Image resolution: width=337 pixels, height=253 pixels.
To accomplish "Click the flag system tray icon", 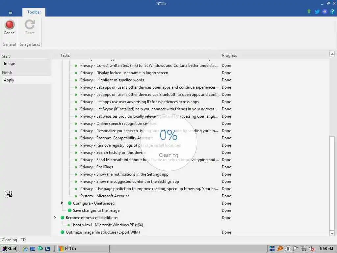I will pyautogui.click(x=296, y=249).
